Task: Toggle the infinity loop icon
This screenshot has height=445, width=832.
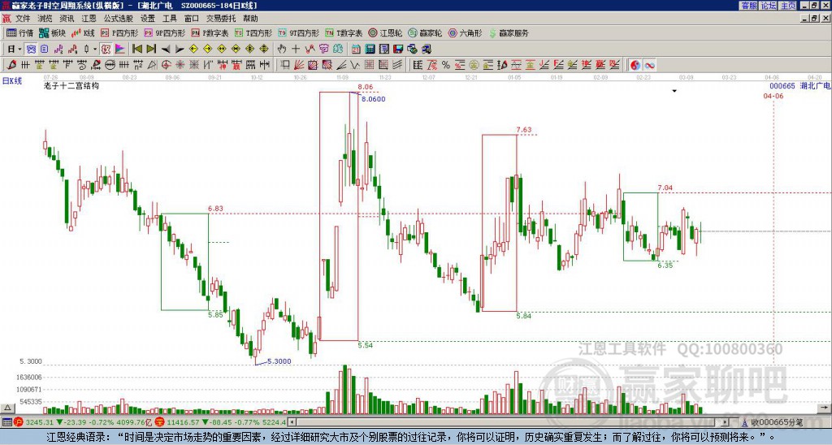Action: 649,65
